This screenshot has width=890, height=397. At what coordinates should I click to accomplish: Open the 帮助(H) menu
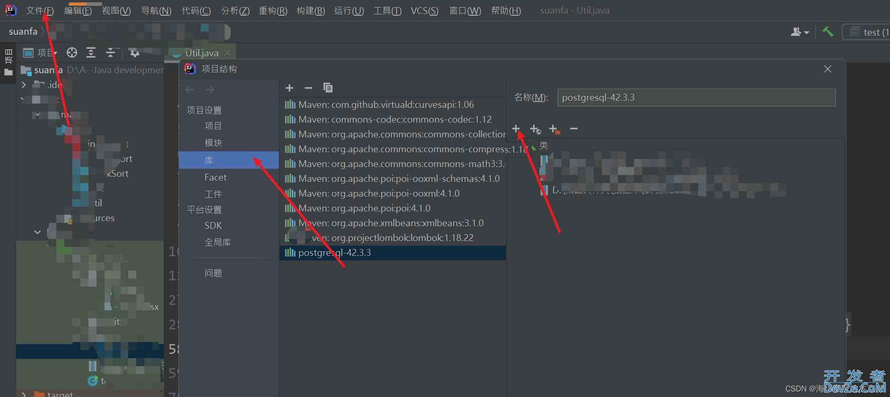pos(506,11)
